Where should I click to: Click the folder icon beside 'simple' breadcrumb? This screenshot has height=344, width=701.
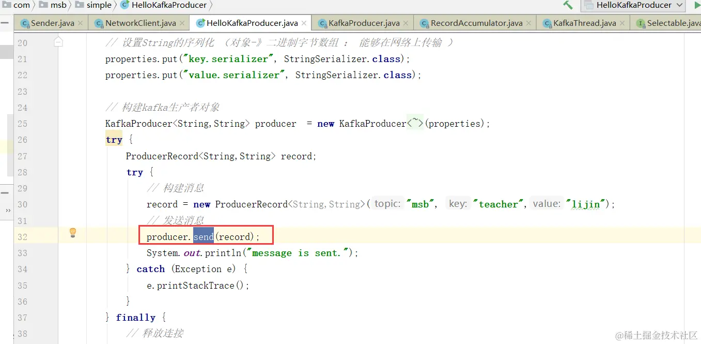pyautogui.click(x=80, y=5)
